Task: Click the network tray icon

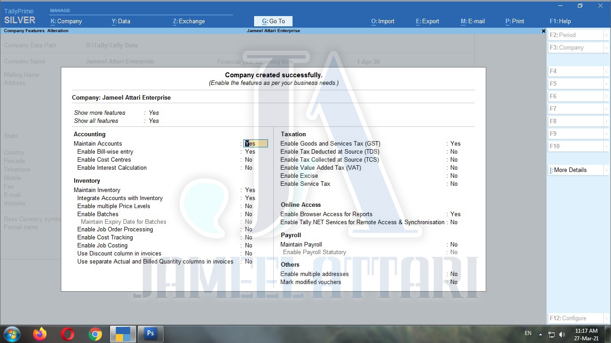Action: tap(552, 334)
